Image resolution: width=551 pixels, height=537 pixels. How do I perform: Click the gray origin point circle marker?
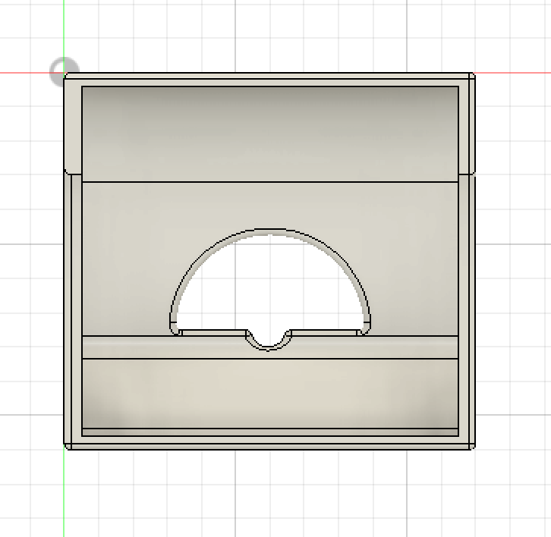(65, 72)
